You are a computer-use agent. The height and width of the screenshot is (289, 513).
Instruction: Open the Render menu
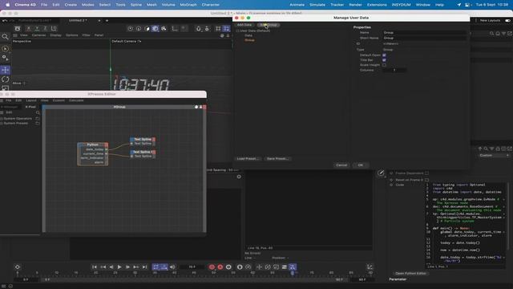pyautogui.click(x=355, y=5)
